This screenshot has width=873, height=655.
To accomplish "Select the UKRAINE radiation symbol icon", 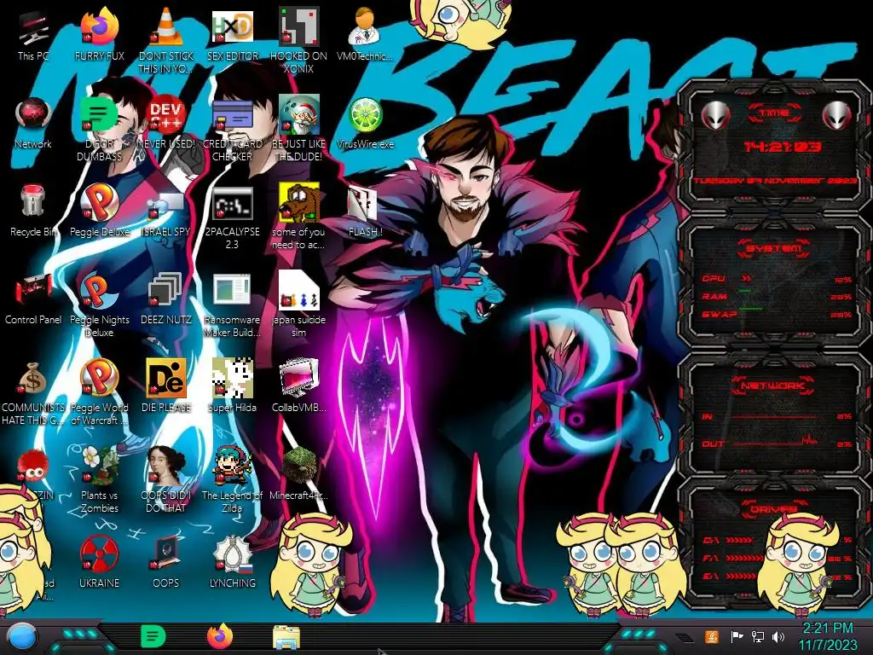I will click(99, 554).
